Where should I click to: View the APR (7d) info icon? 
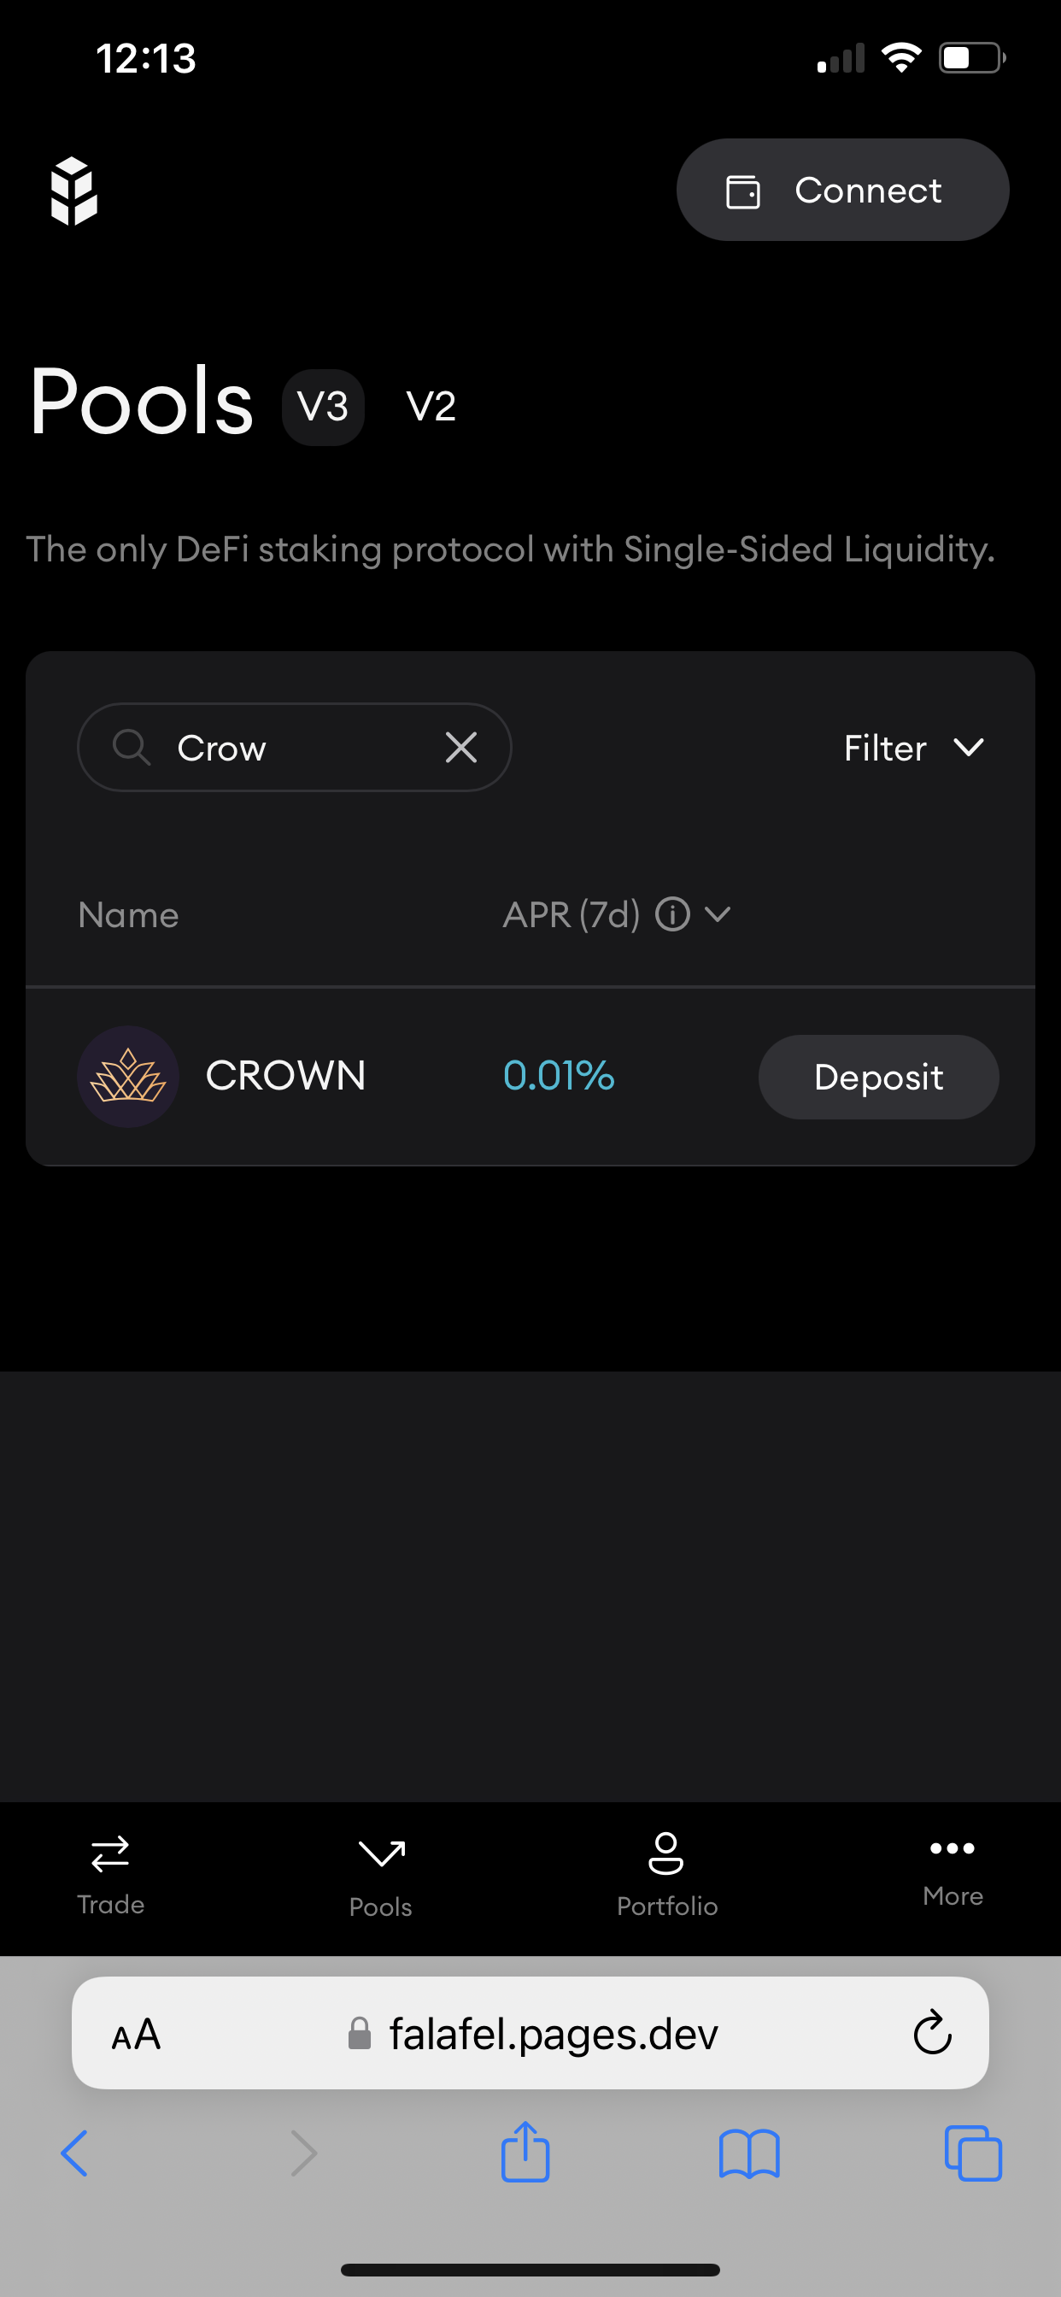[673, 914]
